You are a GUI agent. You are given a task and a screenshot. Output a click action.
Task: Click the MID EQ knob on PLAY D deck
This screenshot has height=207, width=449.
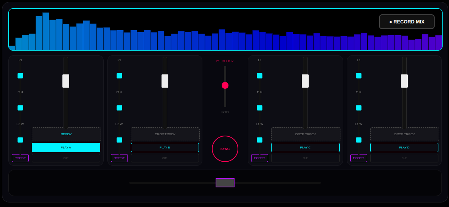359,108
